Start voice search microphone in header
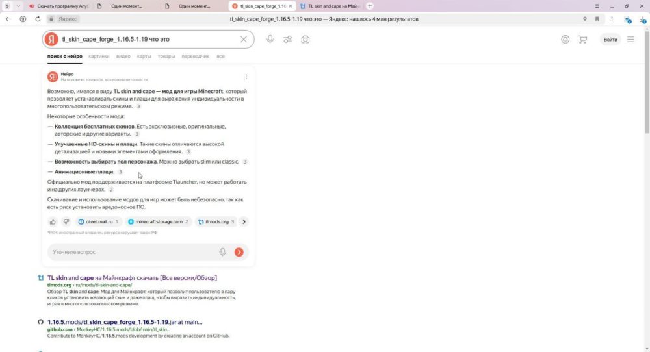The height and width of the screenshot is (352, 650). (270, 40)
